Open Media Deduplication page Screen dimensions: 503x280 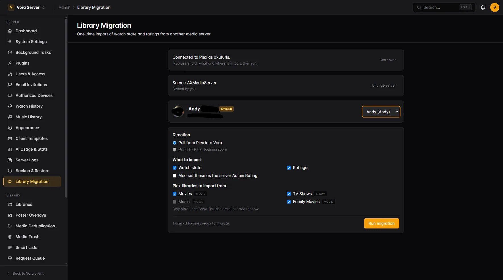click(x=32, y=226)
